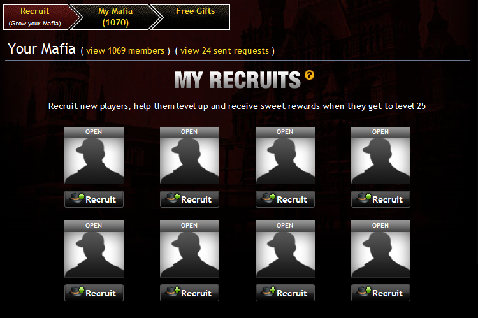Click the top-row first Recruit button
Image resolution: width=478 pixels, height=318 pixels.
pos(94,199)
